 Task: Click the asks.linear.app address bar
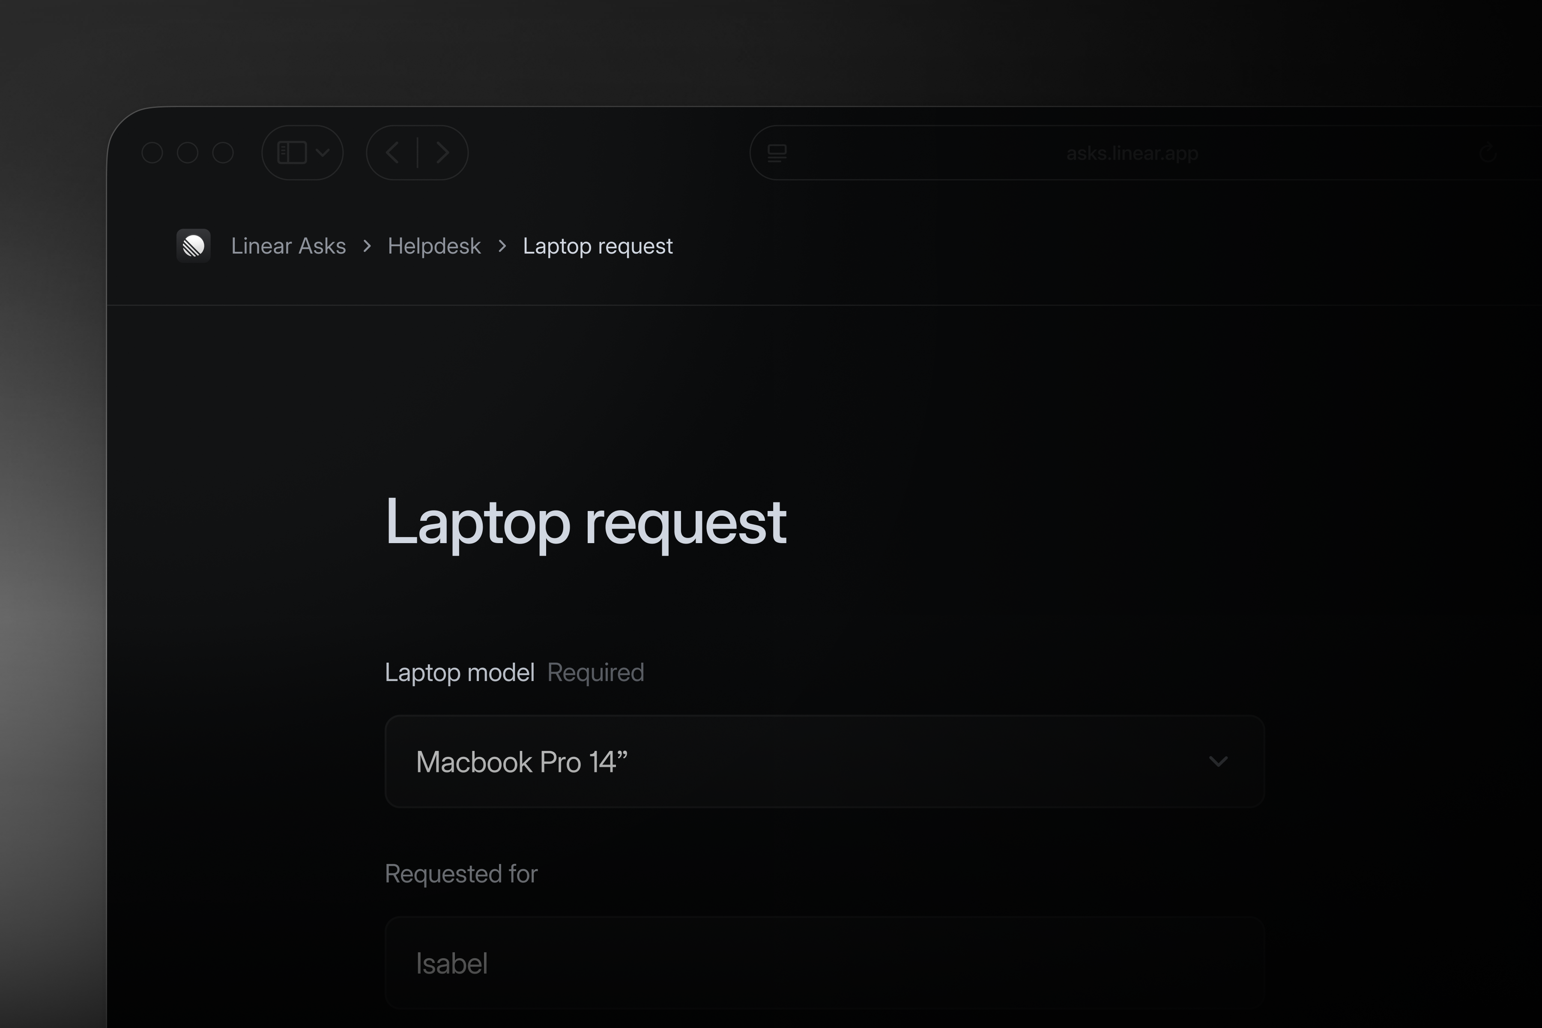[x=1132, y=153]
